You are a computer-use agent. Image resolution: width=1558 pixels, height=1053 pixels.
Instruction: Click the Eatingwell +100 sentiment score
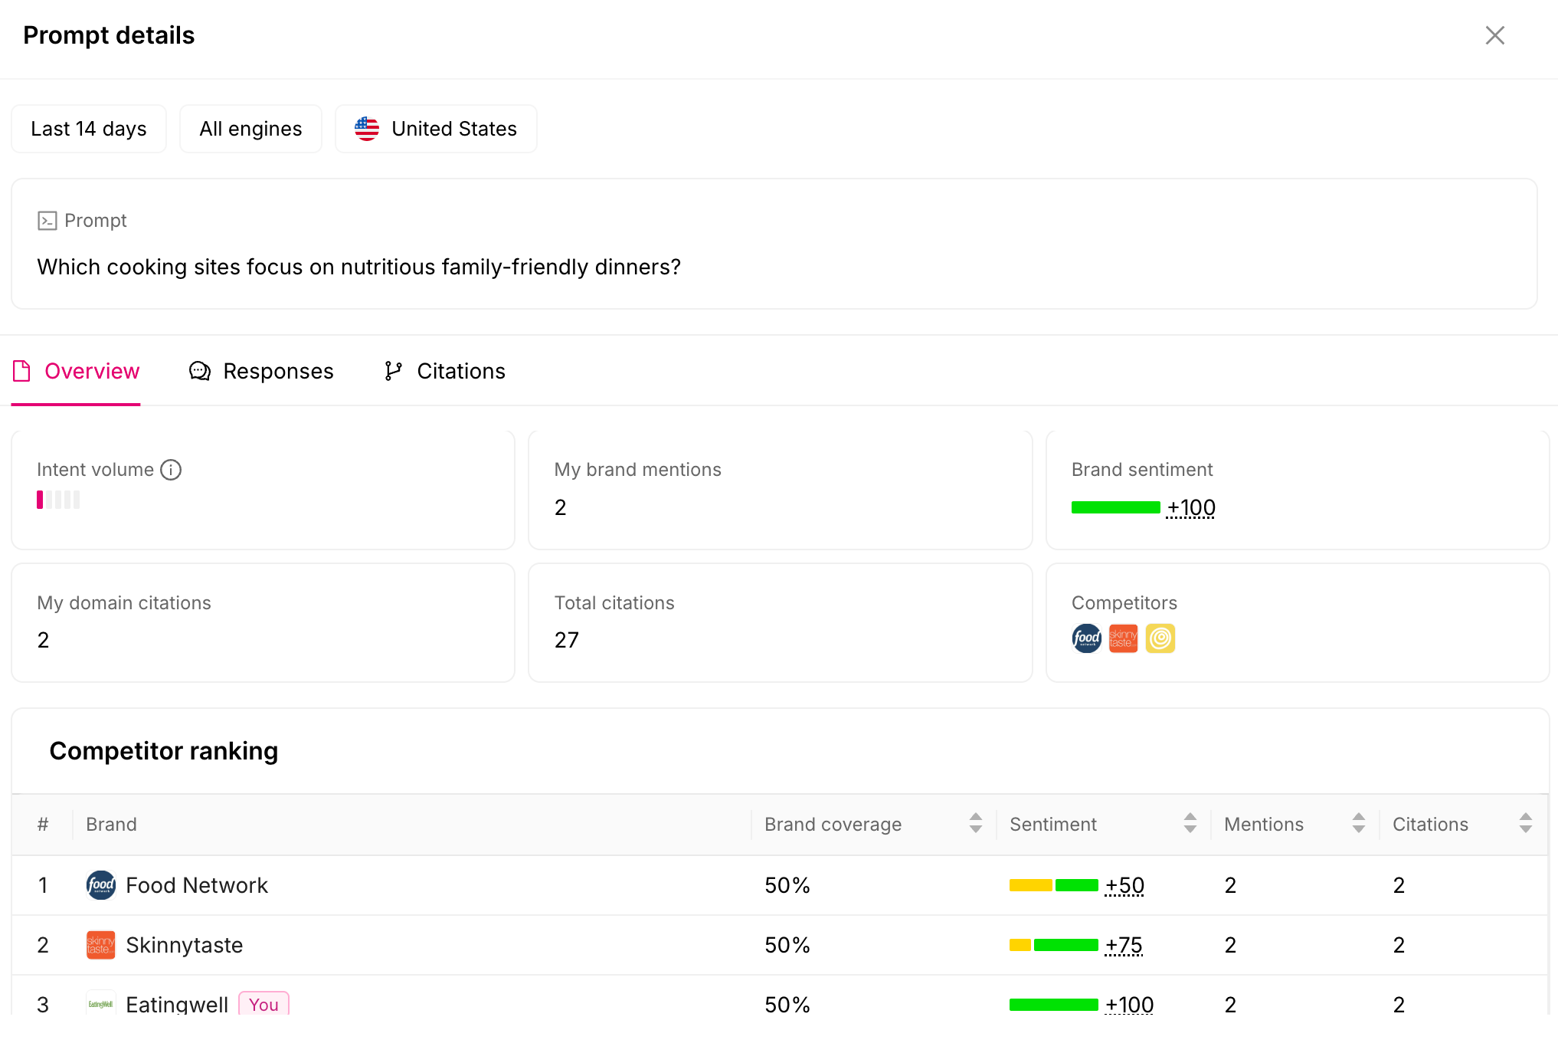1129,1005
